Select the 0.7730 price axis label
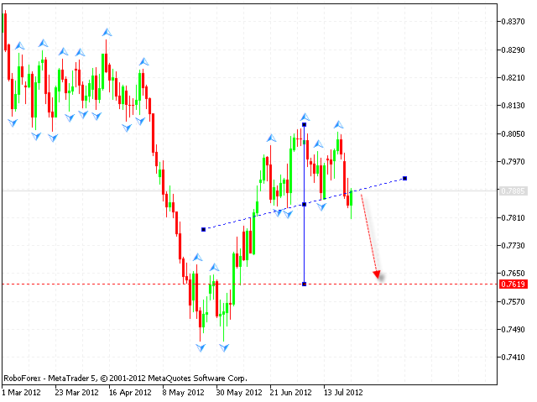 [513, 246]
